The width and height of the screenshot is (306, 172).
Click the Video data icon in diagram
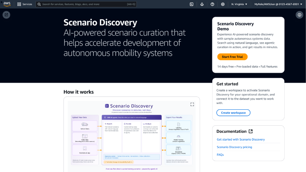coord(85,136)
